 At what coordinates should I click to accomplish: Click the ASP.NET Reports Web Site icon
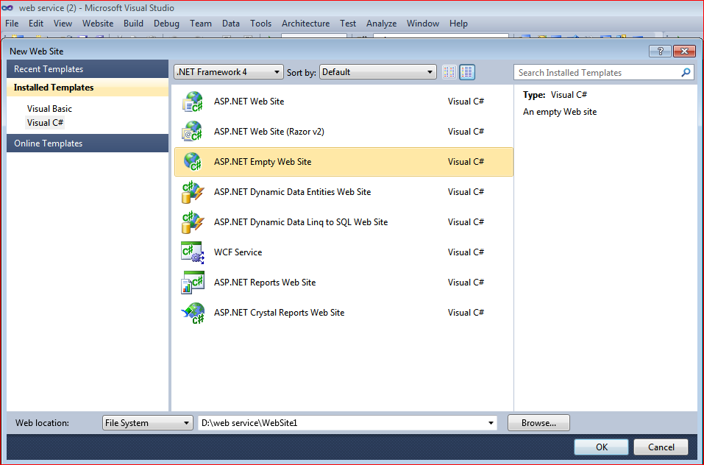tap(193, 283)
